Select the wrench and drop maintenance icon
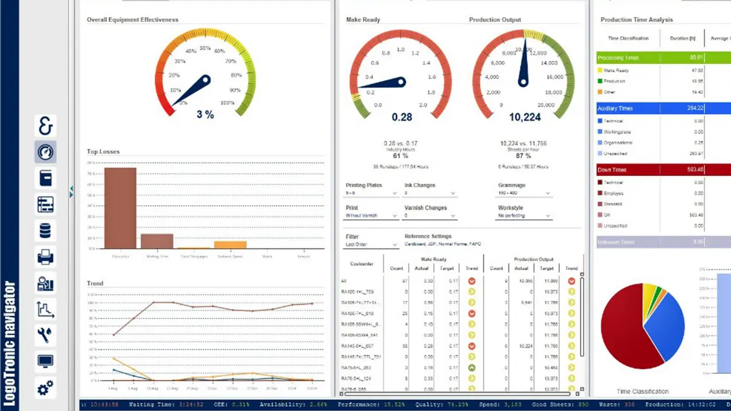Viewport: 731px width, 411px height. (45, 334)
